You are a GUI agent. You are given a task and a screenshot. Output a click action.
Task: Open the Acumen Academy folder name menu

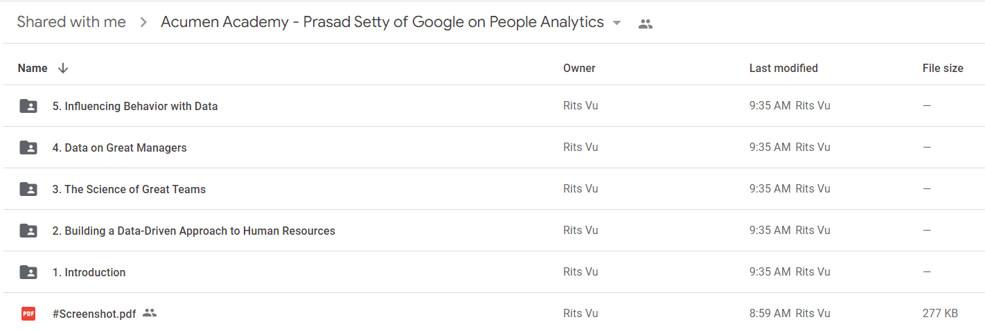click(x=382, y=22)
